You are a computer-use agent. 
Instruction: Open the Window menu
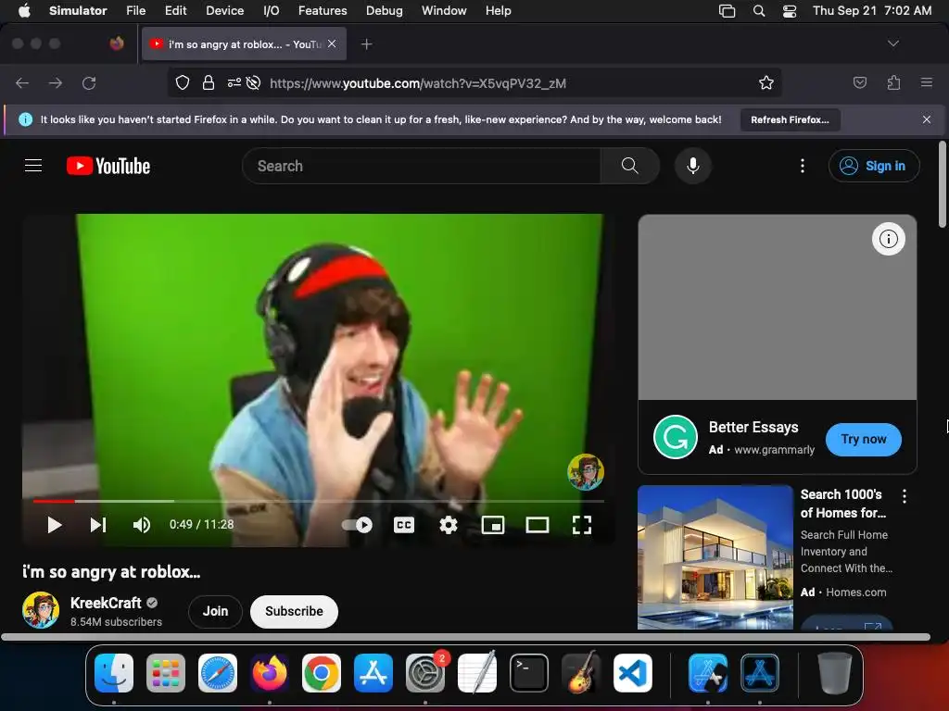coord(444,10)
